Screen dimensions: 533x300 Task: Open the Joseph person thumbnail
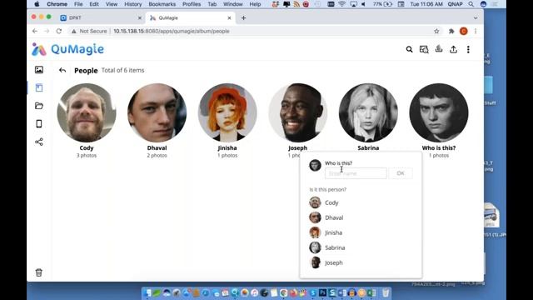coord(298,113)
